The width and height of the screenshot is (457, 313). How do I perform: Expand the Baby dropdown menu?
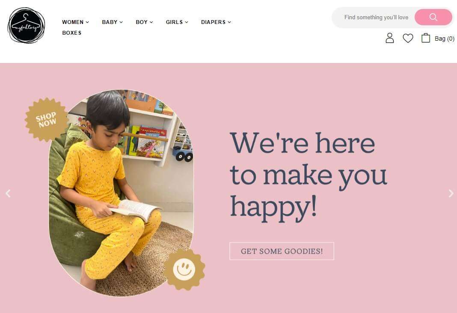(x=112, y=22)
